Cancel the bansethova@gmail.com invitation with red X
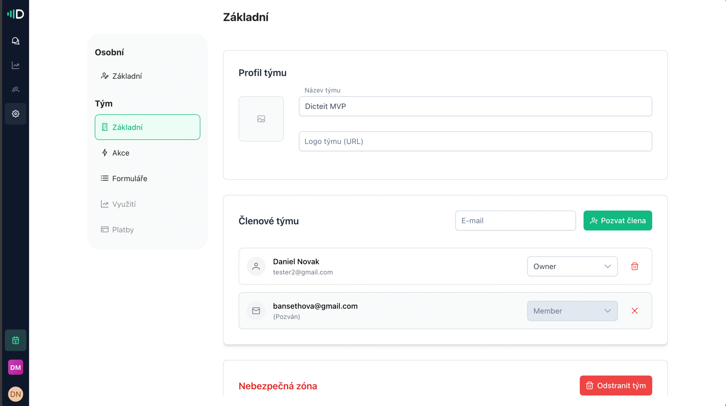 point(635,311)
